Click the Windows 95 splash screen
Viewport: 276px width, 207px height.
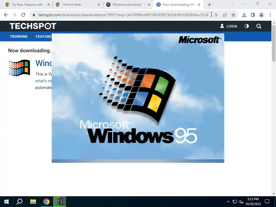tap(138, 98)
